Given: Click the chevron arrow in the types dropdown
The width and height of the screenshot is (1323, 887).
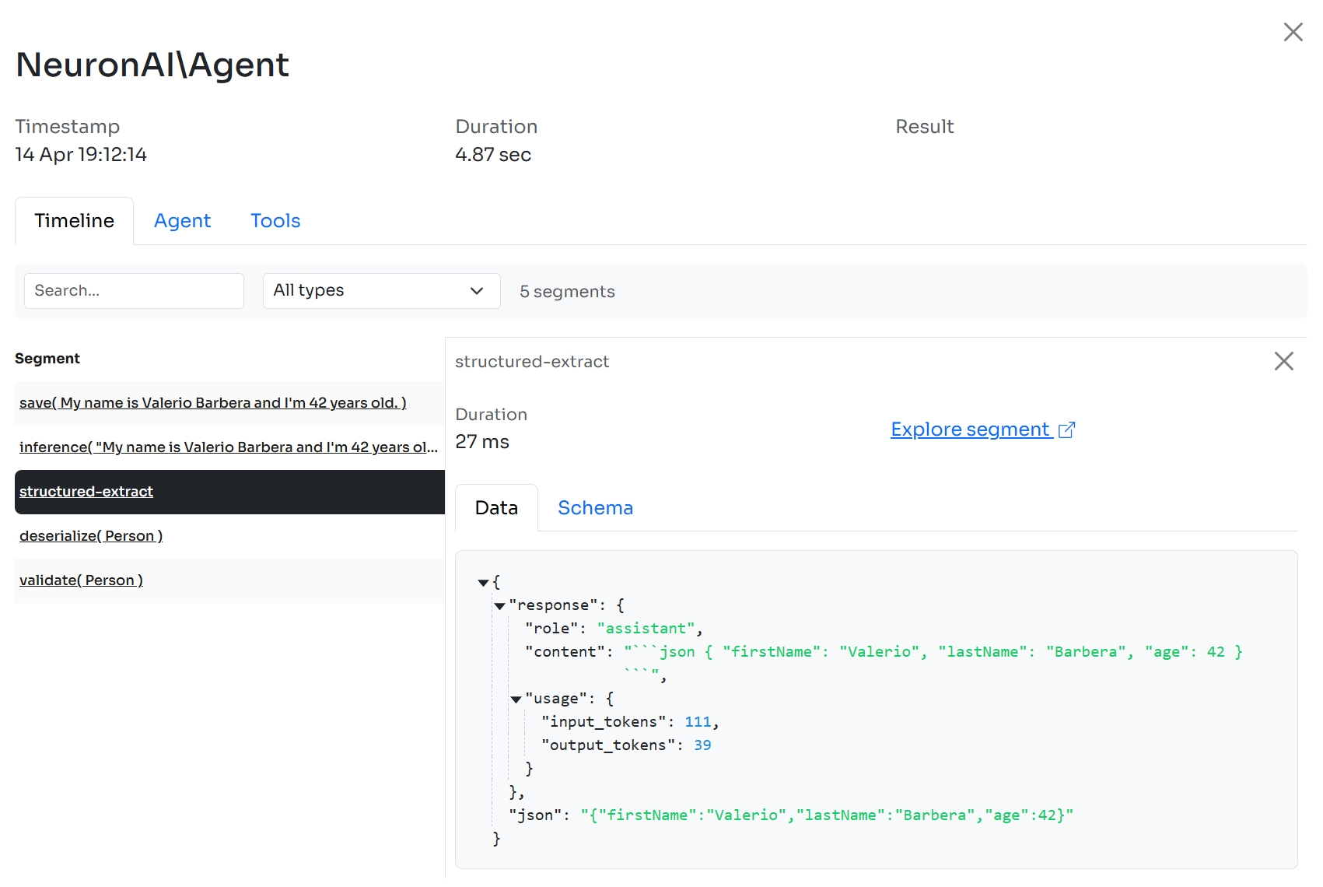Looking at the screenshot, I should (x=477, y=291).
